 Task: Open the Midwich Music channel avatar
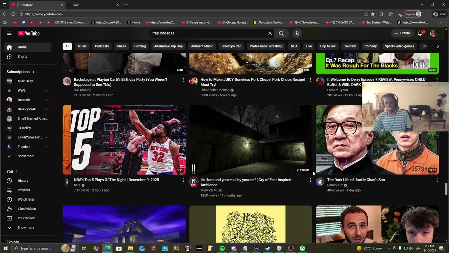[x=194, y=182]
